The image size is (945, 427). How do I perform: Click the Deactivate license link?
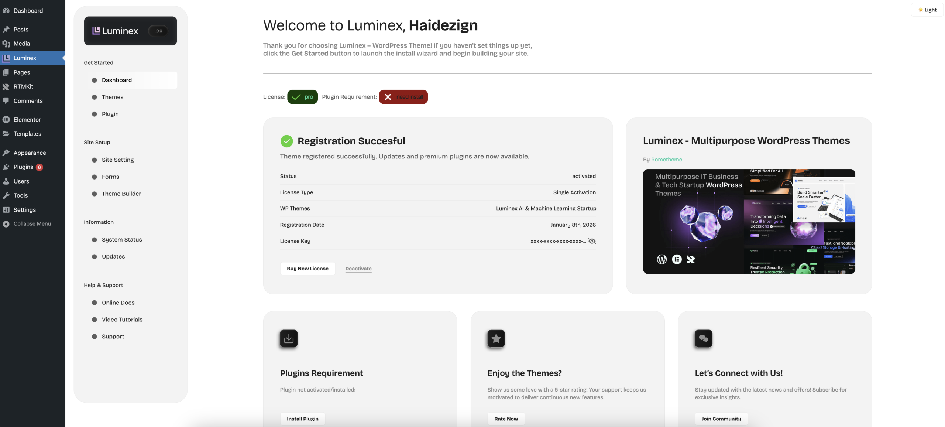(358, 269)
